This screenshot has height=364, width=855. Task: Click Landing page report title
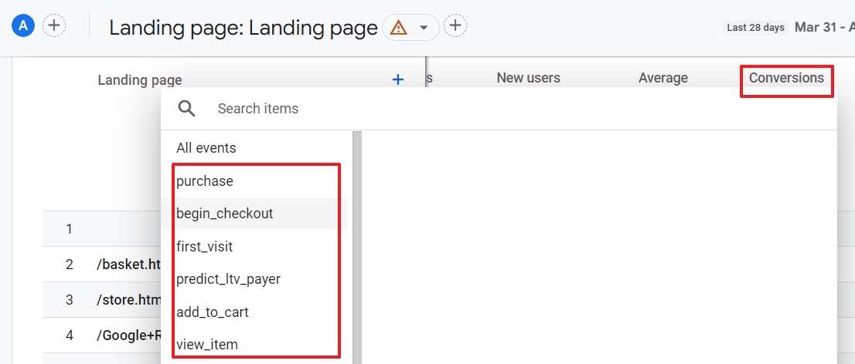pyautogui.click(x=244, y=29)
